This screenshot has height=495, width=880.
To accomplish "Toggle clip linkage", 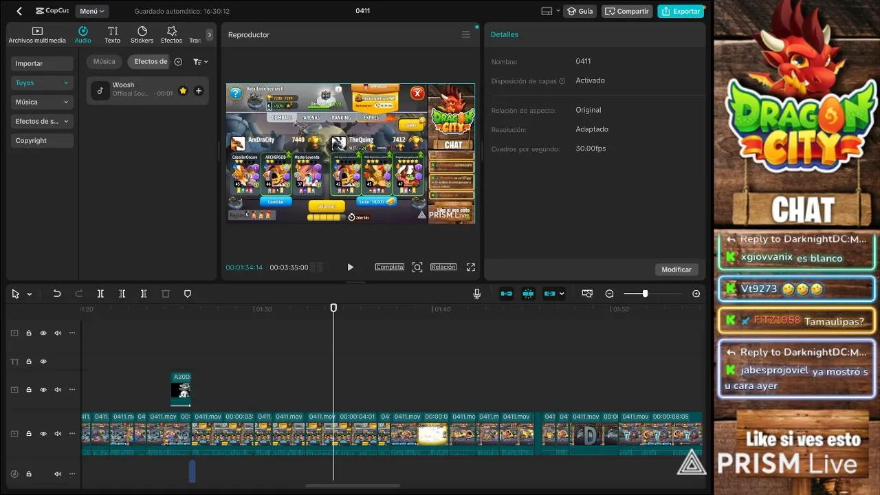I will (549, 294).
